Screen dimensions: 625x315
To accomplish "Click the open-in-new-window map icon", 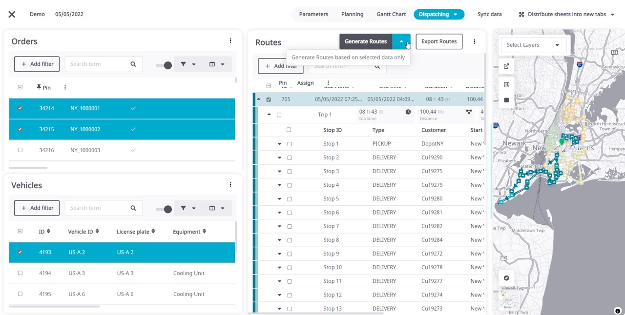I will click(506, 66).
